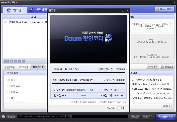This screenshot has height=122, width=177.
Task: Select the 애플 radio option
Action: [8, 80]
